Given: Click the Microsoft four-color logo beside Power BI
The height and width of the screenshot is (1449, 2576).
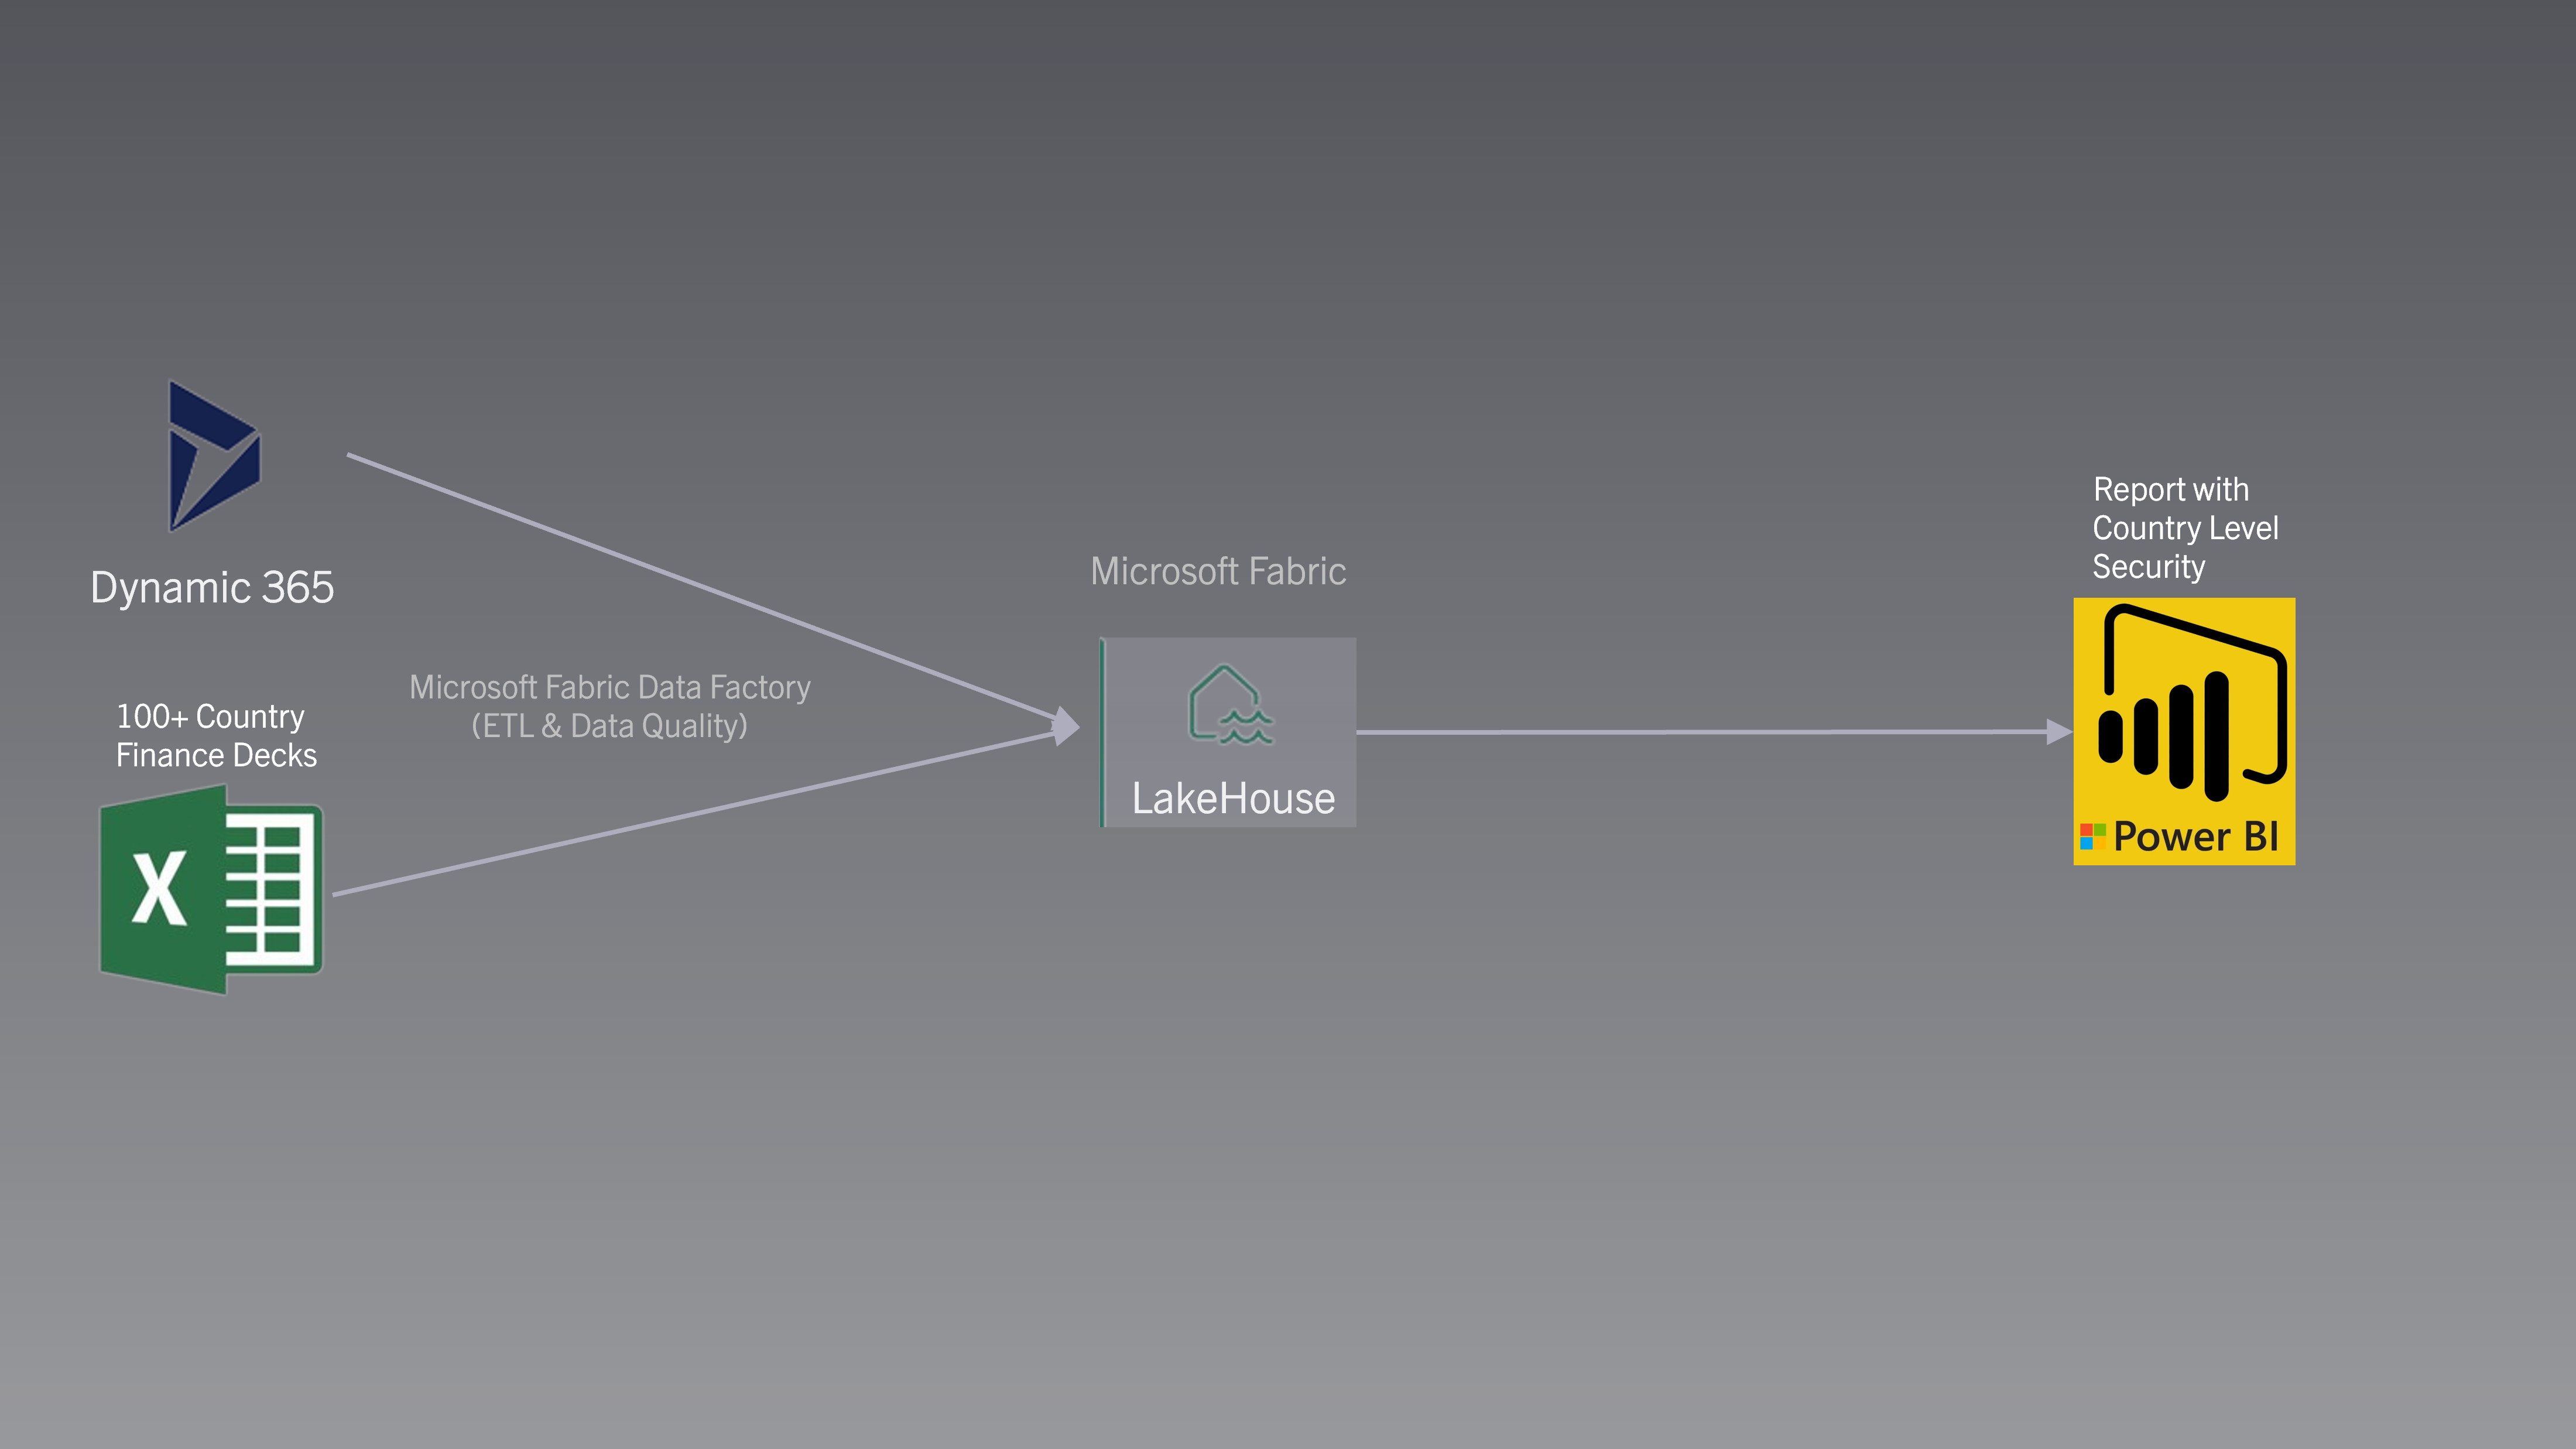Looking at the screenshot, I should [x=2093, y=836].
